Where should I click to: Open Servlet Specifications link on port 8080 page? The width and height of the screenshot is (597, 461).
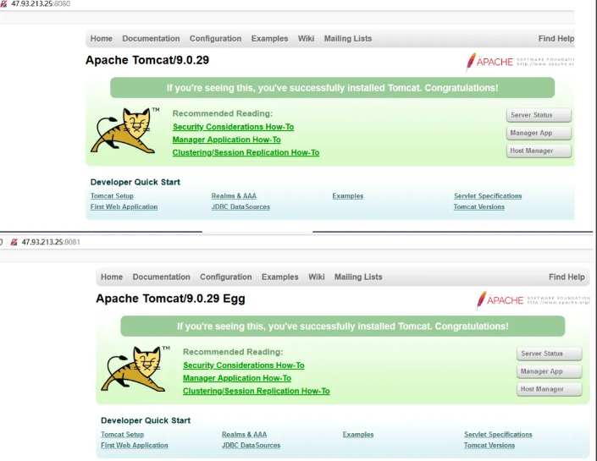(x=488, y=196)
